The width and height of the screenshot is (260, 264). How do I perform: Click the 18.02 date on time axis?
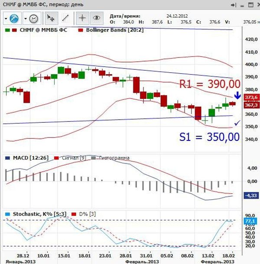228,256
